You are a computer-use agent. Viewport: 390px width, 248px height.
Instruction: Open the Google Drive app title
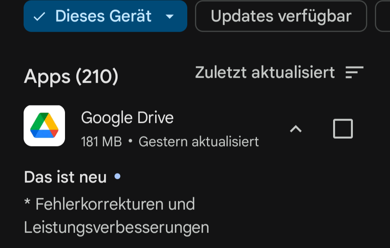point(127,118)
